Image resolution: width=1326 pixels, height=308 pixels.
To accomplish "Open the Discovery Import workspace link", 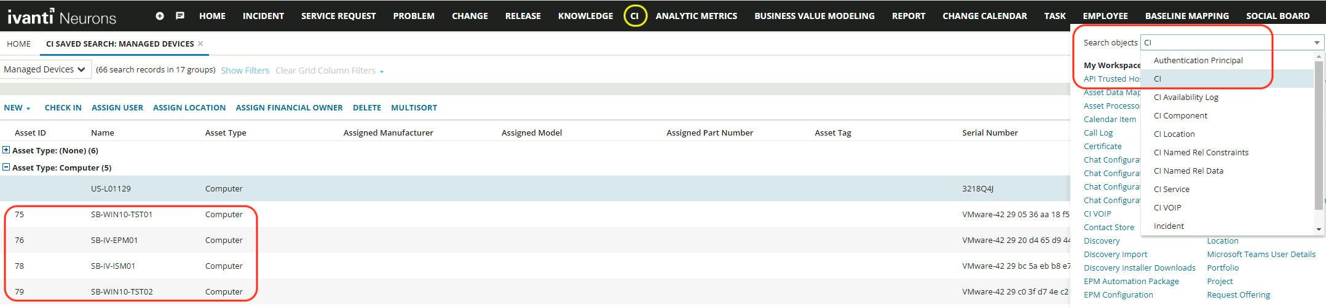I will [x=1116, y=254].
